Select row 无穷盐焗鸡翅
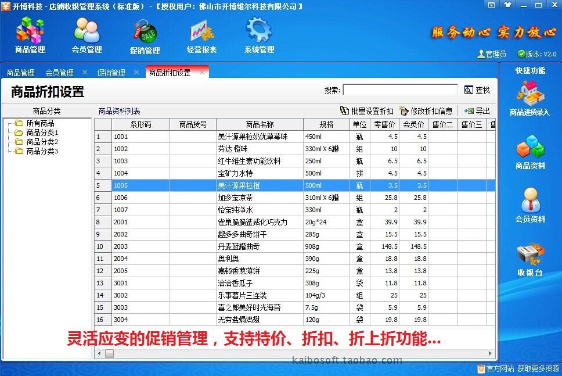This screenshot has height=376, width=562. pyautogui.click(x=295, y=320)
